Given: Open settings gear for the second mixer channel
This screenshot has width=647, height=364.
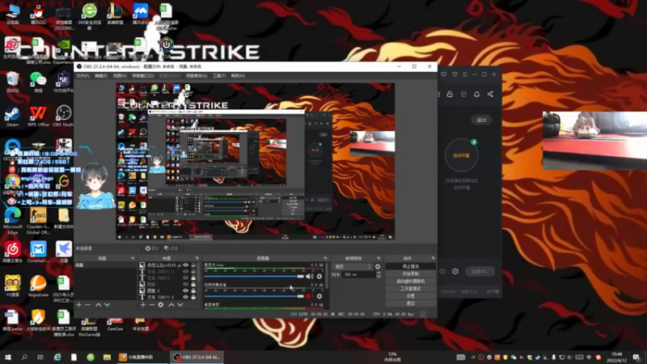Looking at the screenshot, I should (x=319, y=296).
